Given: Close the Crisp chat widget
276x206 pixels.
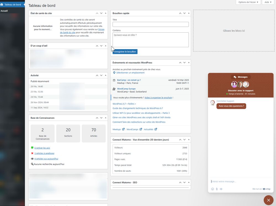Looking at the screenshot, I should pyautogui.click(x=269, y=200).
